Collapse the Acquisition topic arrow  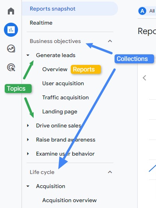(x=28, y=186)
